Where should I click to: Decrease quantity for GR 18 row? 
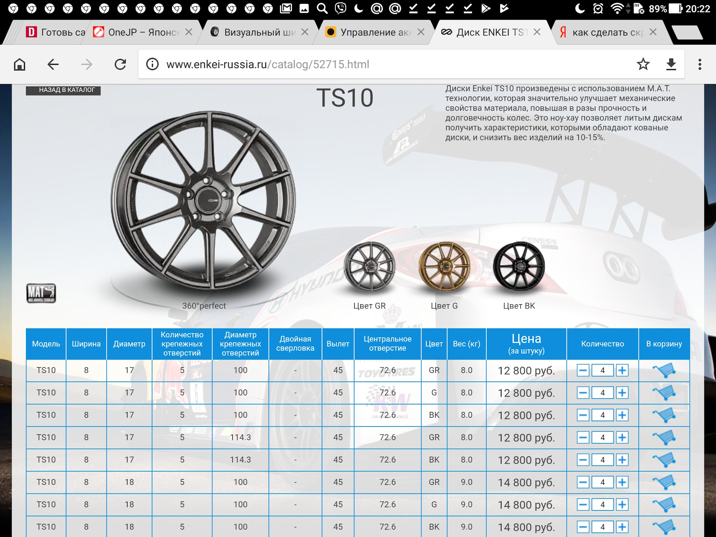(x=583, y=482)
